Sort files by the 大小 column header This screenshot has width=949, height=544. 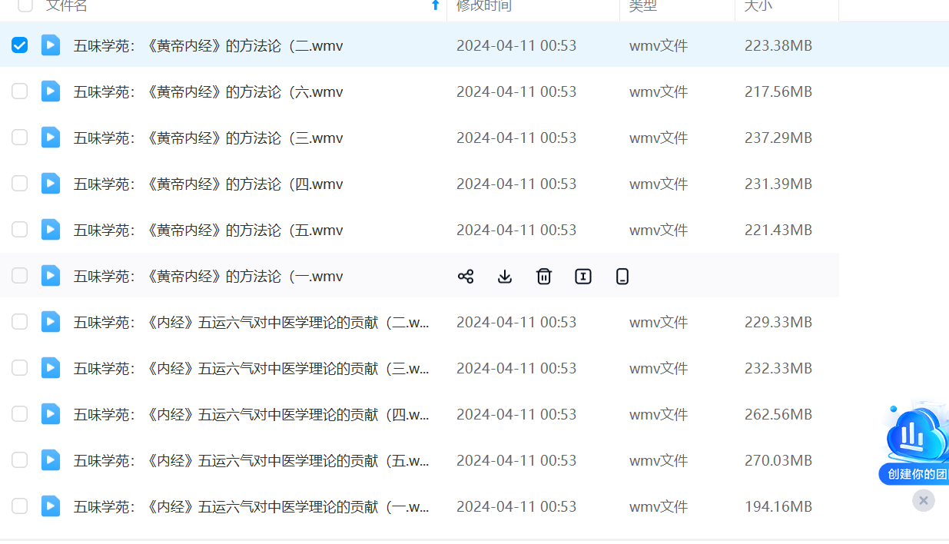click(758, 6)
